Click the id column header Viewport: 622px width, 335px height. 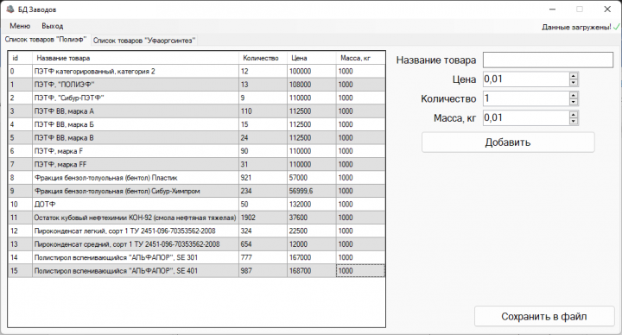[x=20, y=58]
